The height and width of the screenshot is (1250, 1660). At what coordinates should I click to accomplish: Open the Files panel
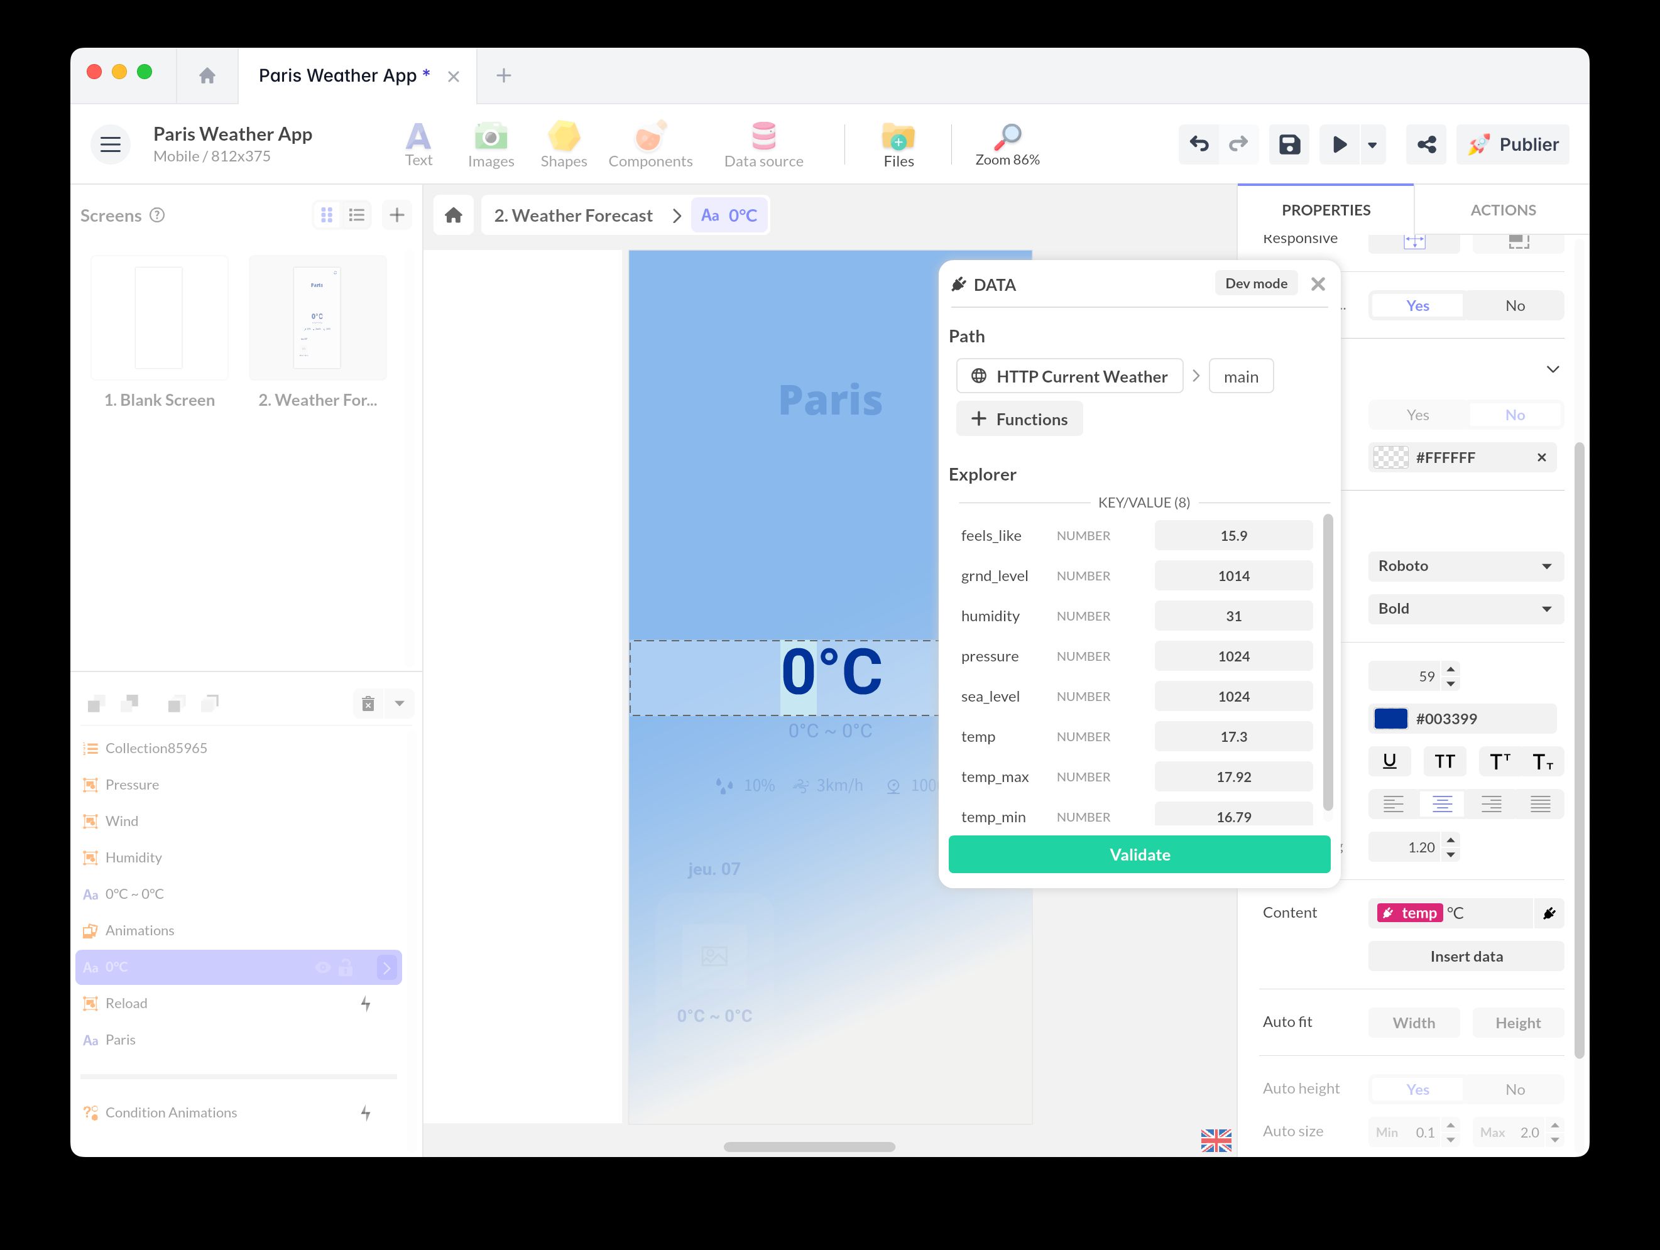pos(897,144)
